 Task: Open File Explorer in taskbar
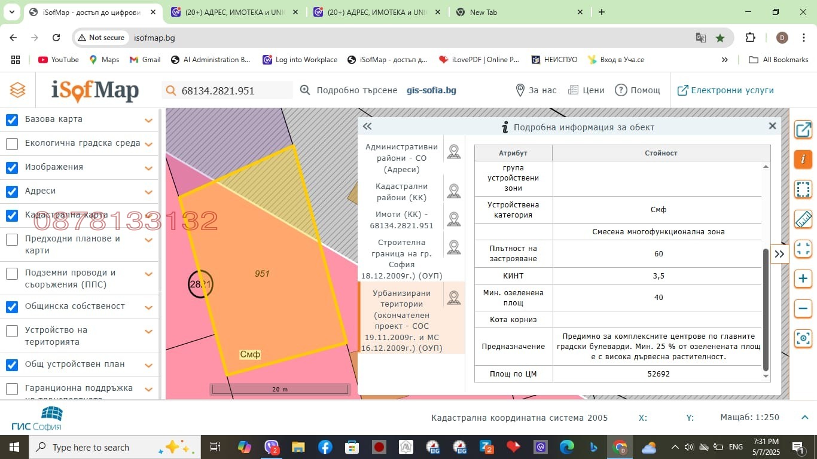click(298, 447)
